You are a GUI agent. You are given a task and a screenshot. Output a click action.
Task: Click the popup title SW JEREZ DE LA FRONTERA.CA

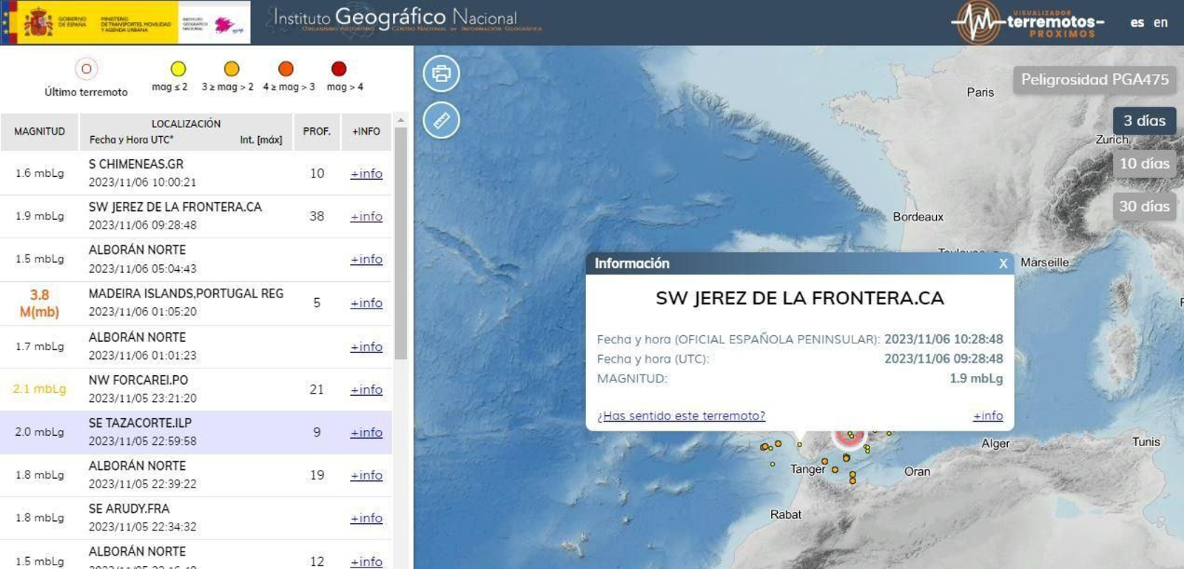pos(799,298)
